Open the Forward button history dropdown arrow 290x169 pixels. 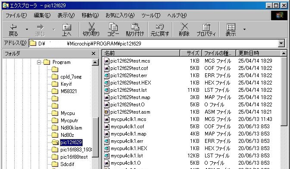pos(53,30)
